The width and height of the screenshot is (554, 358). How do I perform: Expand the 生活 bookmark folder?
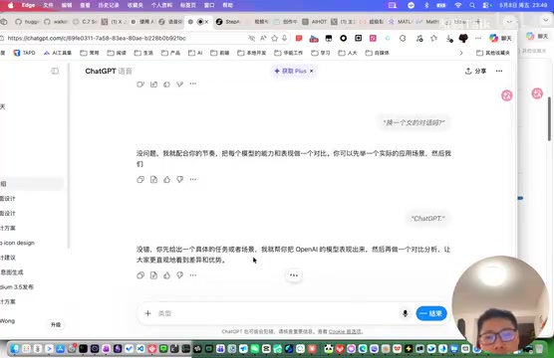[x=143, y=53]
